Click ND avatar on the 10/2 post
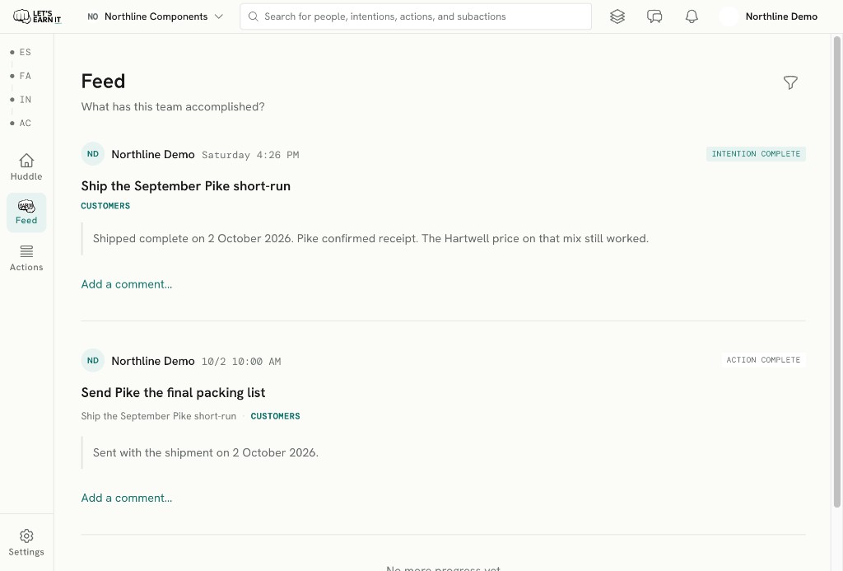 point(93,361)
